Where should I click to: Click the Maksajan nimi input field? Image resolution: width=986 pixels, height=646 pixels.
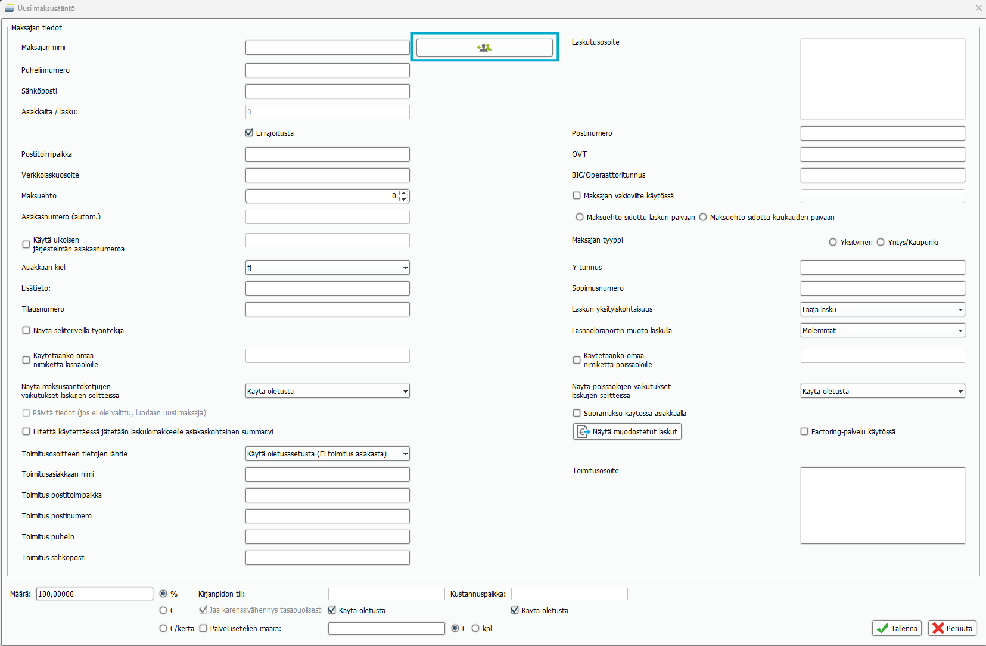click(x=328, y=48)
